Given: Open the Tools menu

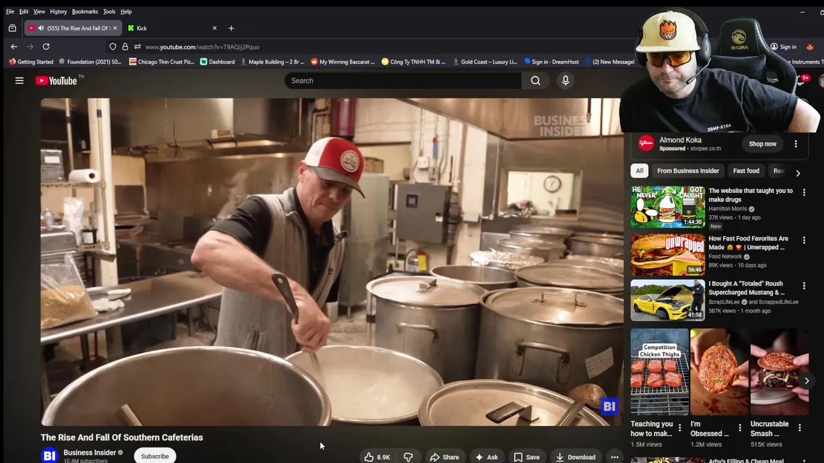Looking at the screenshot, I should [109, 12].
